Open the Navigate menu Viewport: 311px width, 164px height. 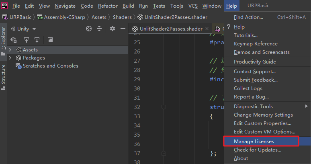65,6
